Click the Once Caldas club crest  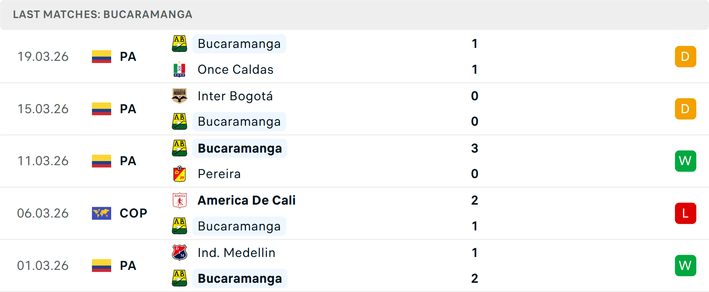179,69
